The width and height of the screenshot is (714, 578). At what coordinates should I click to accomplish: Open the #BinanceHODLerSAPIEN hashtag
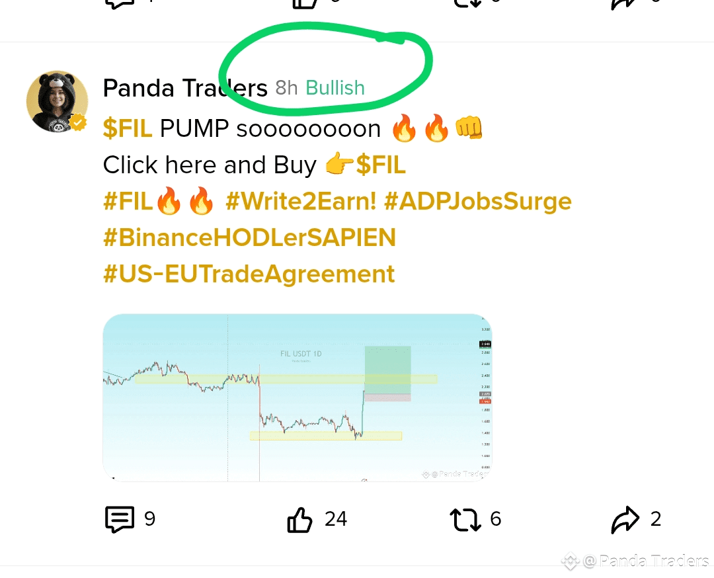249,237
